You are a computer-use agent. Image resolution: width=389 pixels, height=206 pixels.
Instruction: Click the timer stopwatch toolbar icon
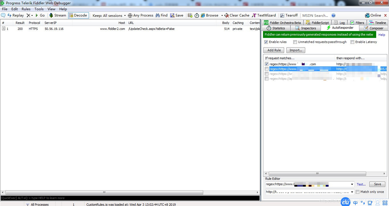point(197,15)
